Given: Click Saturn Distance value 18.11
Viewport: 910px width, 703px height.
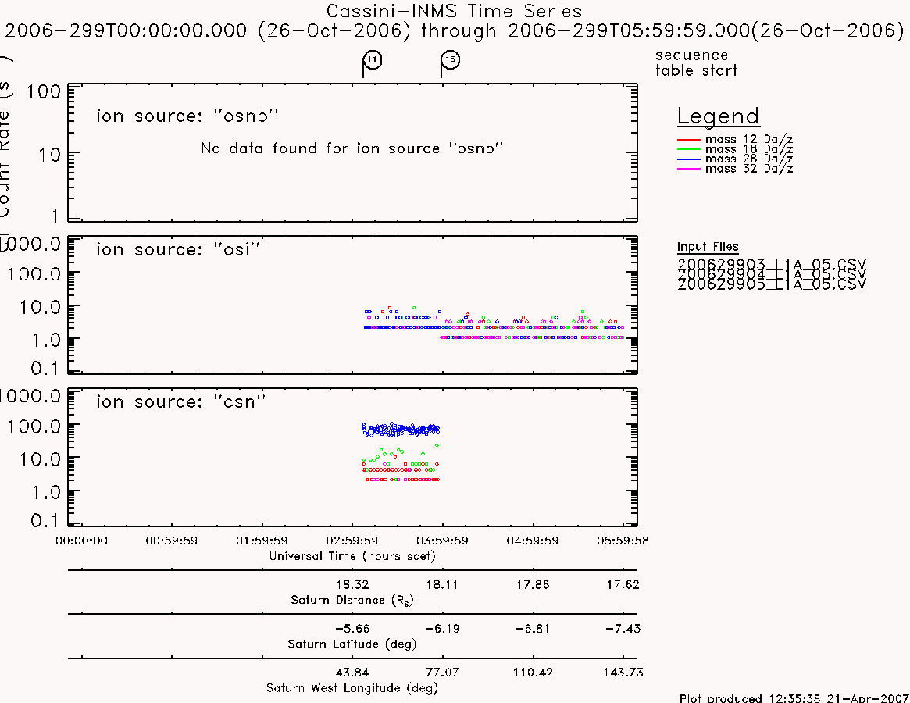Looking at the screenshot, I should click(x=442, y=584).
